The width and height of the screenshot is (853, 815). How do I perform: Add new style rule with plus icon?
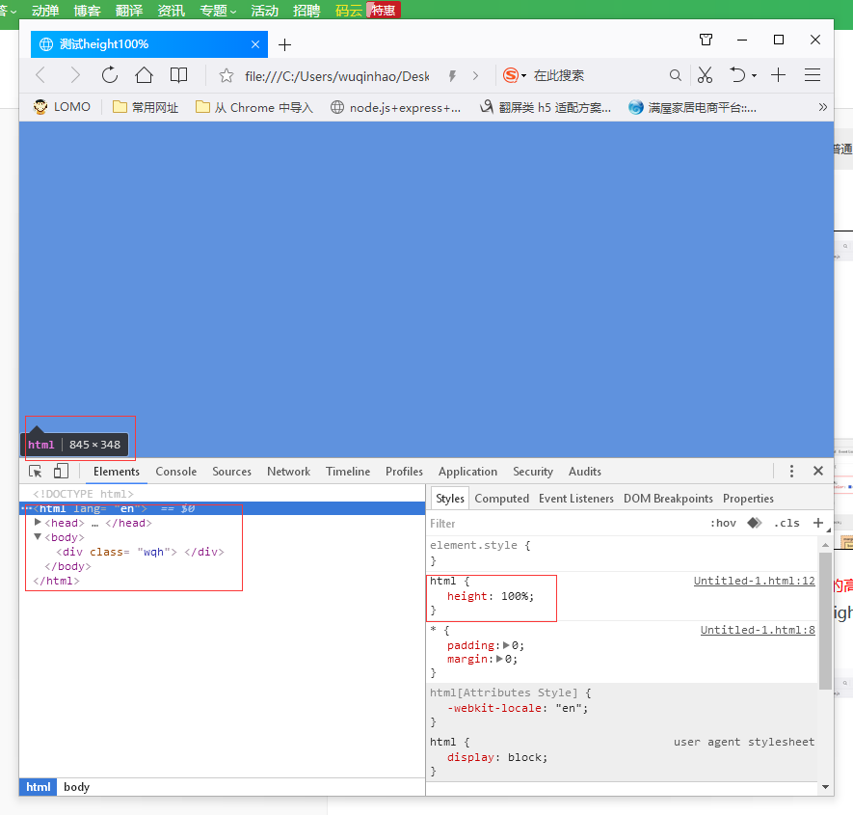tap(818, 523)
